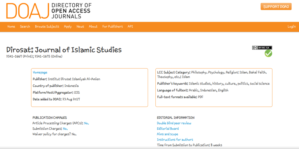The width and height of the screenshot is (299, 149).
Task: Open the API navigation link
Action: (x=130, y=27)
